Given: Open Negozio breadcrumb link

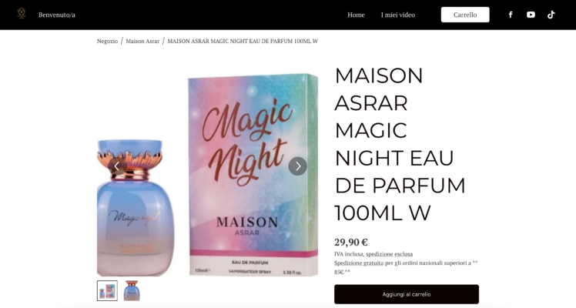Looking at the screenshot, I should click(107, 41).
